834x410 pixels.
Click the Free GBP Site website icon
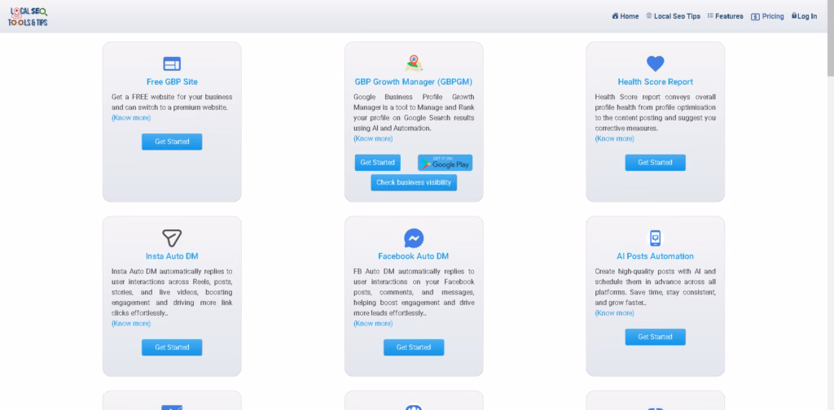172,63
